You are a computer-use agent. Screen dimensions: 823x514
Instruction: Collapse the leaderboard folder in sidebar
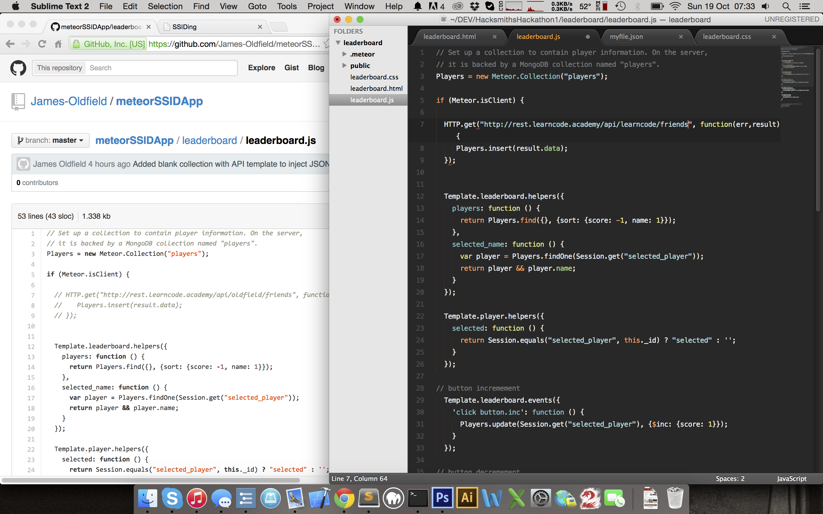point(338,43)
